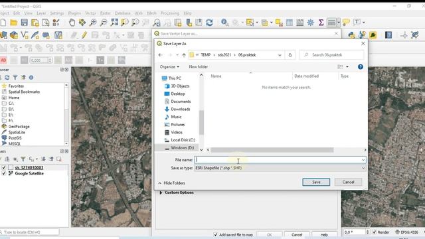Open Project folder icon in QGIS toolbar

point(13,23)
